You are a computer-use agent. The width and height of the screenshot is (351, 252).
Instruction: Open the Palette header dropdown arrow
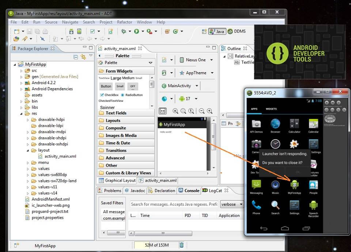[x=151, y=63]
